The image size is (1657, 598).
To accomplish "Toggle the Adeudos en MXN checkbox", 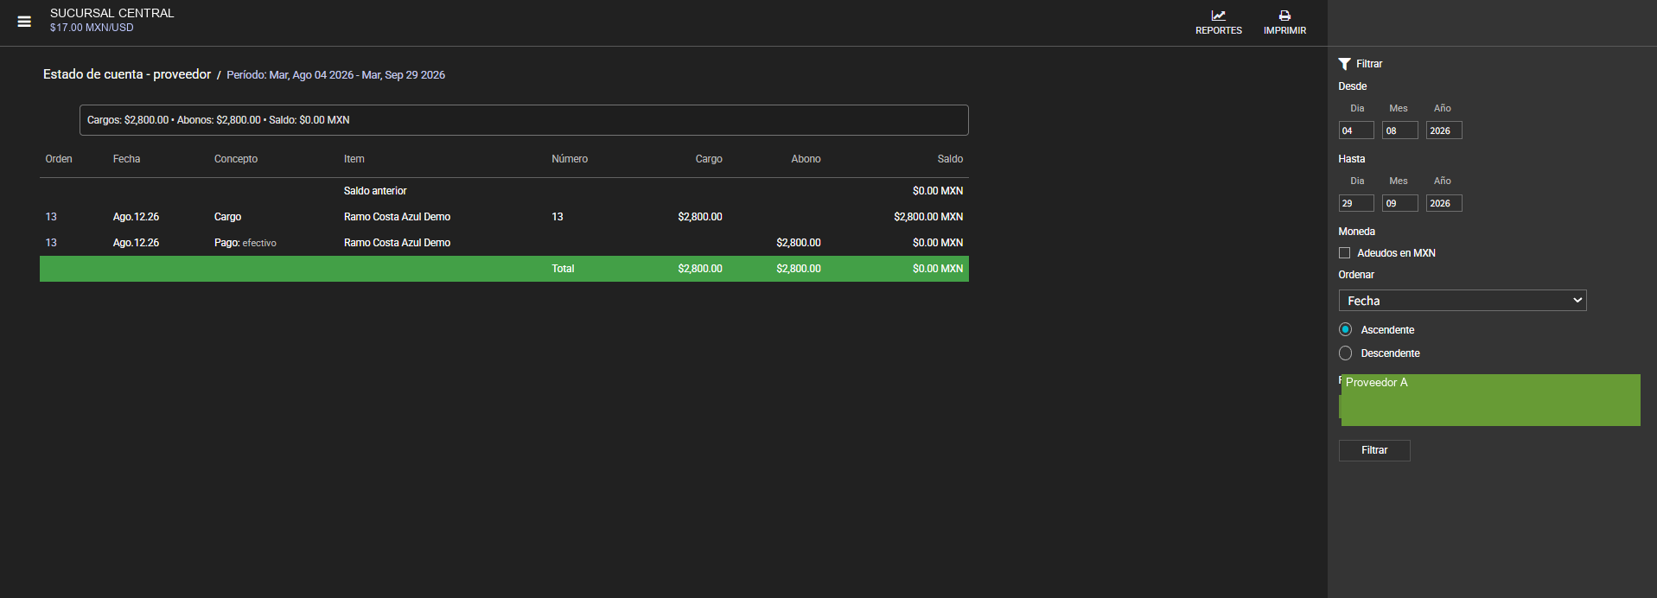I will pyautogui.click(x=1344, y=253).
